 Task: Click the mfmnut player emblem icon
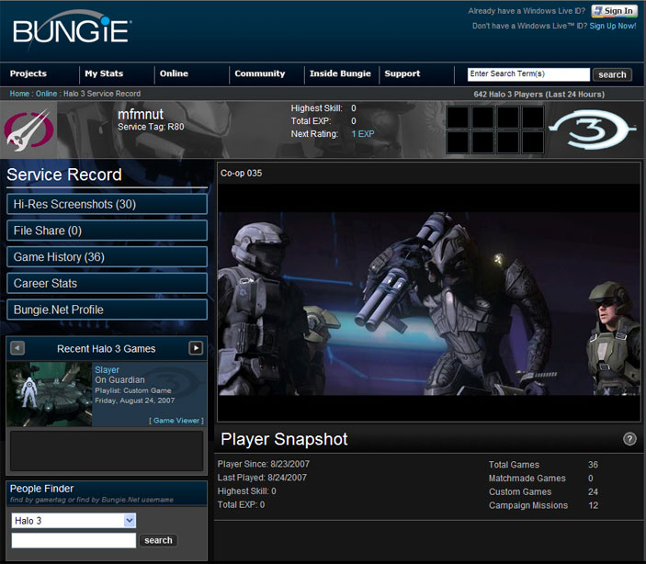tap(28, 130)
